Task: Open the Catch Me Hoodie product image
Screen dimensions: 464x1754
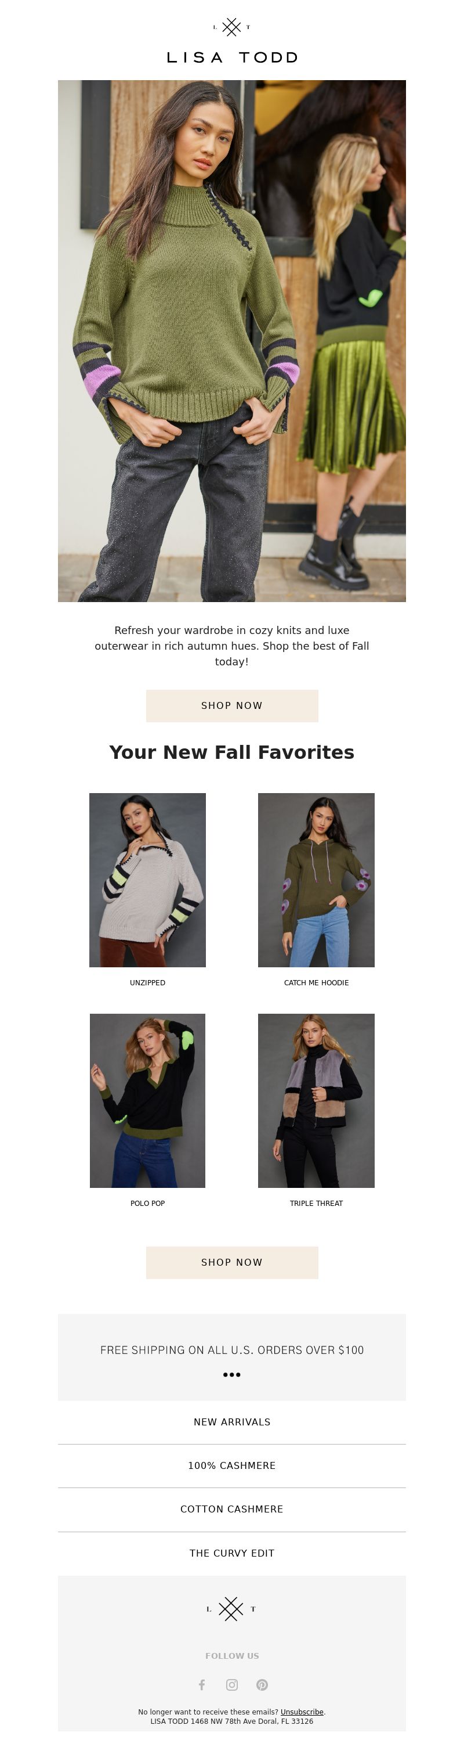Action: pyautogui.click(x=316, y=880)
